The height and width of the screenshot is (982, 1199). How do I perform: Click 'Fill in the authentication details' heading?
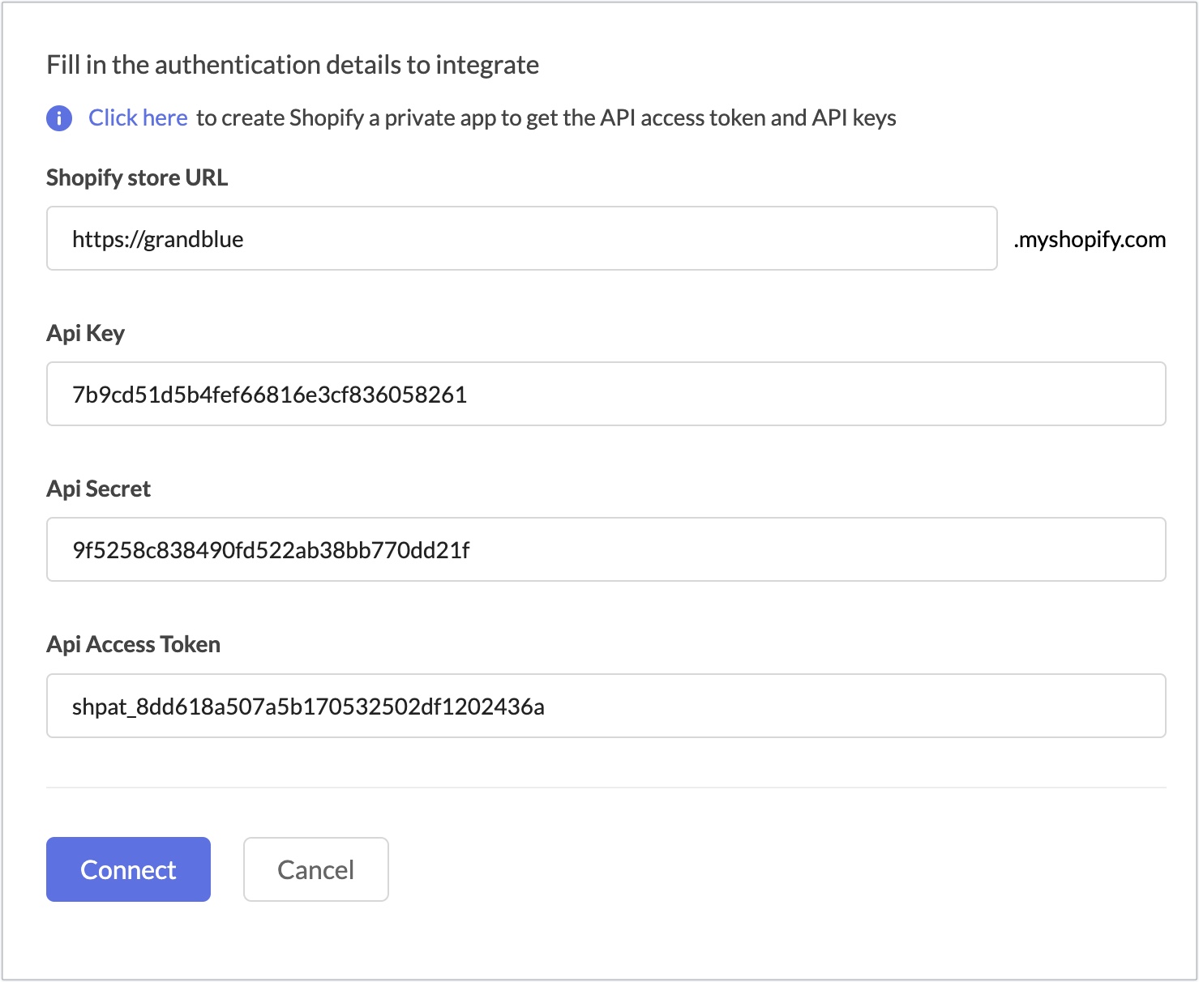pos(293,65)
